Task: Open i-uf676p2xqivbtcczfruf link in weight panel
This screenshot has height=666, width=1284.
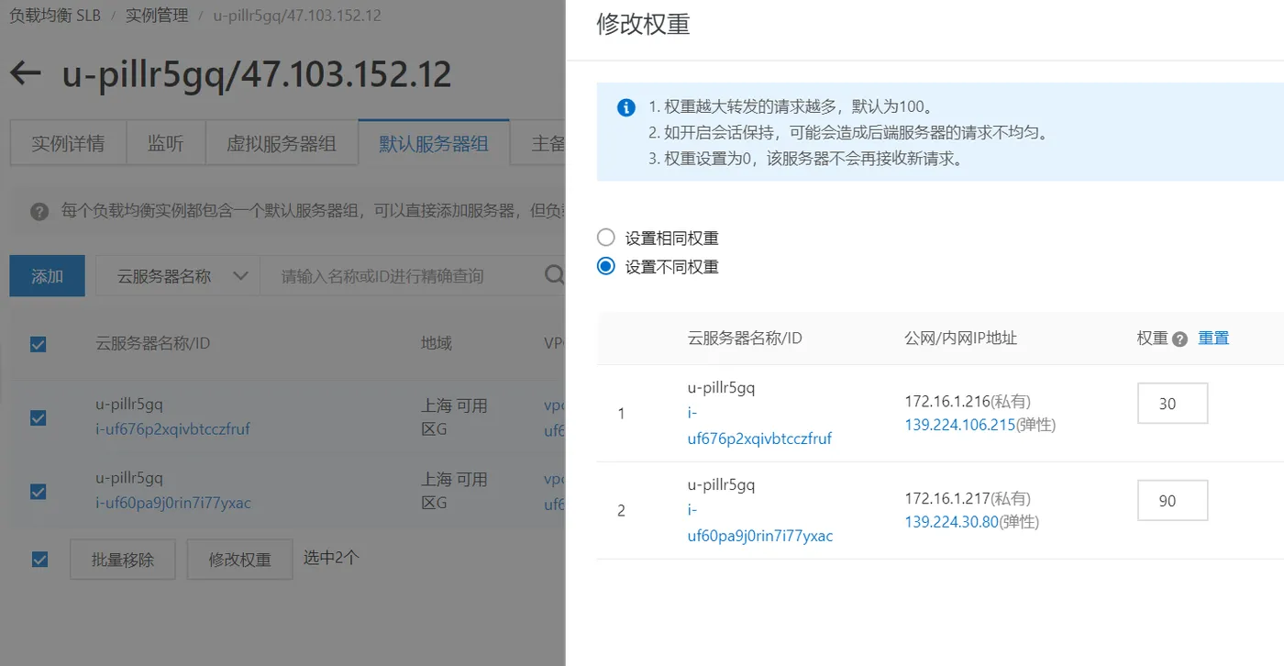Action: (759, 426)
